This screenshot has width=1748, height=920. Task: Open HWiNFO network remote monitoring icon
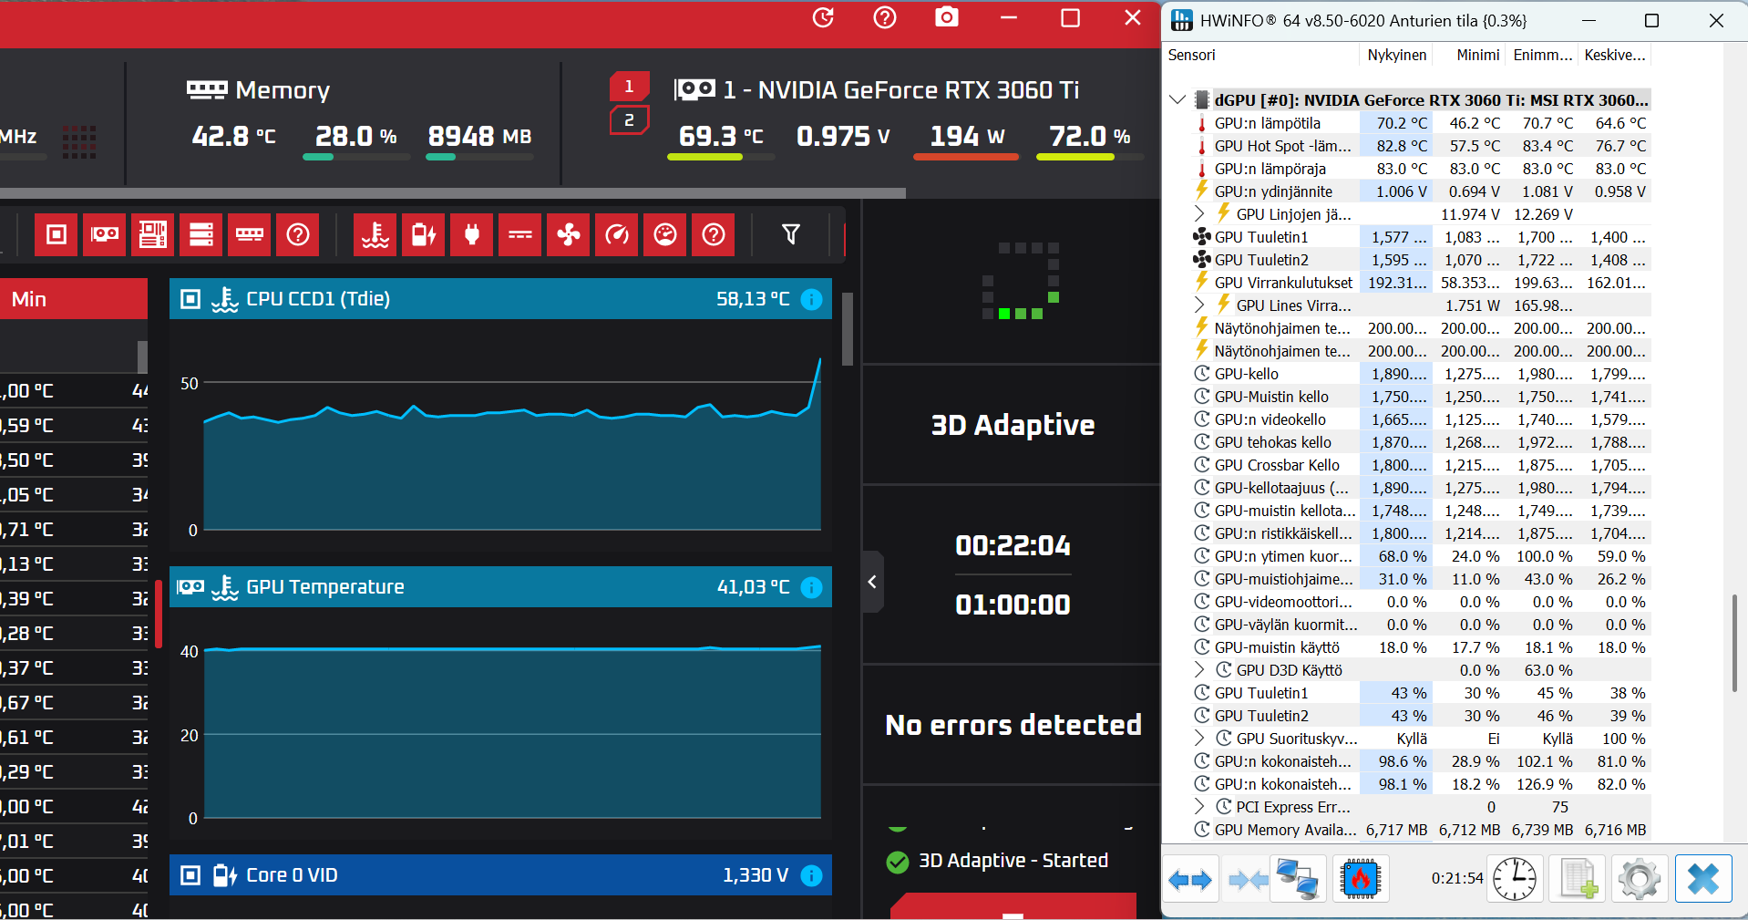click(x=1298, y=879)
